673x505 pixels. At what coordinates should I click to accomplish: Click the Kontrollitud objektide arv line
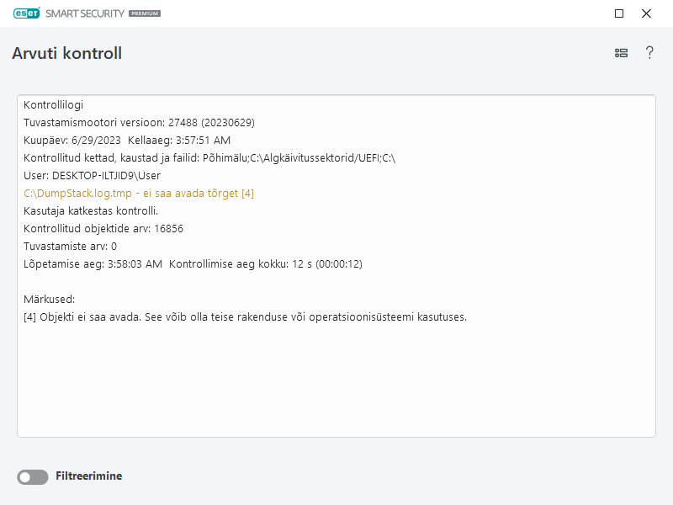[103, 228]
